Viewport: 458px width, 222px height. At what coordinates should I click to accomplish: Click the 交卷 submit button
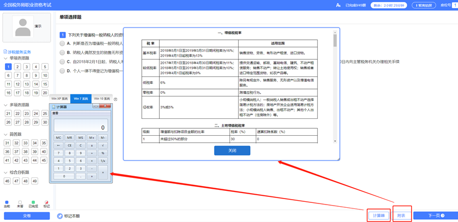pyautogui.click(x=27, y=216)
